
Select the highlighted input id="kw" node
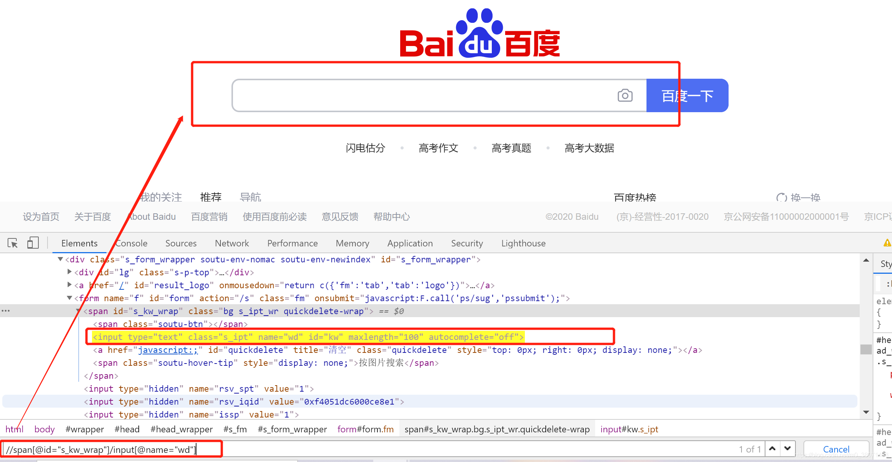(308, 337)
